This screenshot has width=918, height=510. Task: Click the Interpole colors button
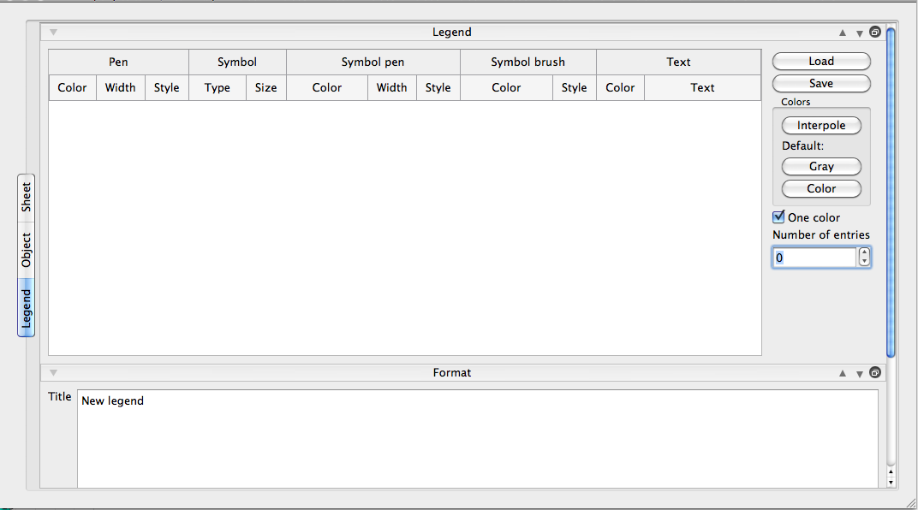821,126
